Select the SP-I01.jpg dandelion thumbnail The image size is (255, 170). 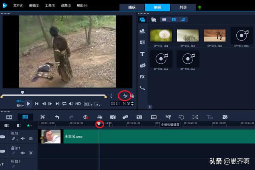pyautogui.click(x=161, y=35)
